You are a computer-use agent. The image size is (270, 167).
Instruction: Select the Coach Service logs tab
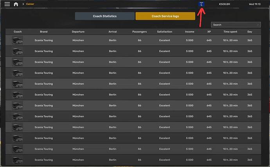point(165,16)
